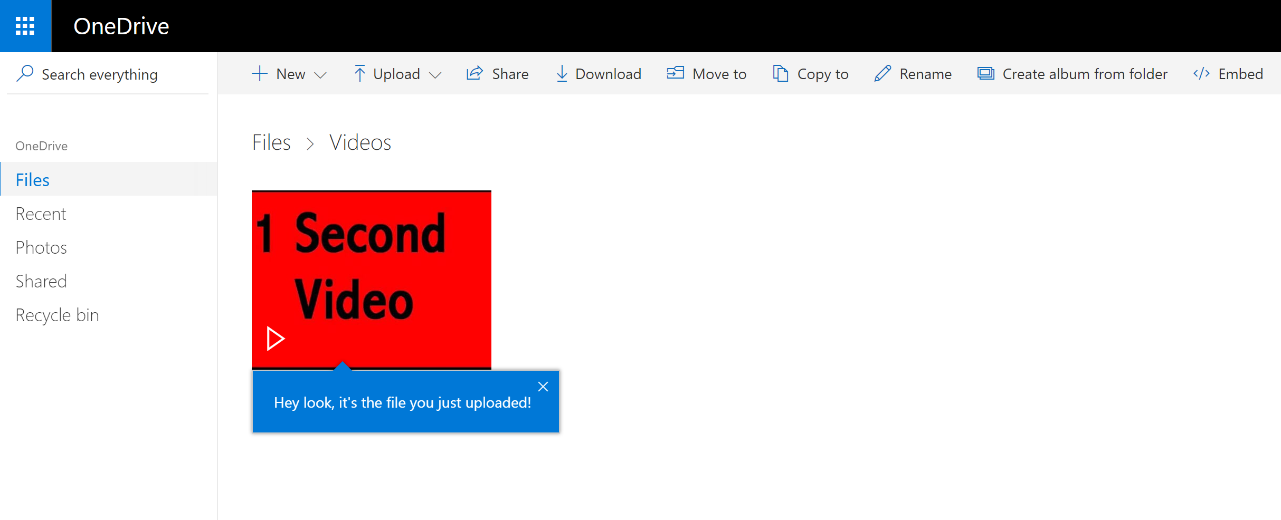
Task: Expand the New dropdown chevron
Action: tap(320, 75)
